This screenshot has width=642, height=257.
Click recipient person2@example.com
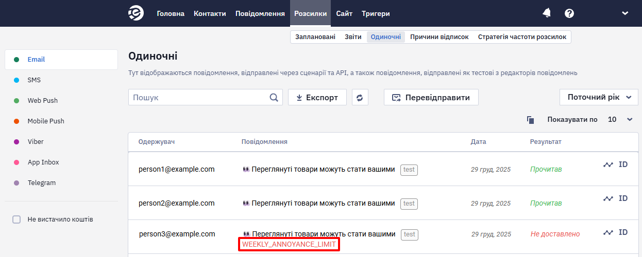[177, 203]
